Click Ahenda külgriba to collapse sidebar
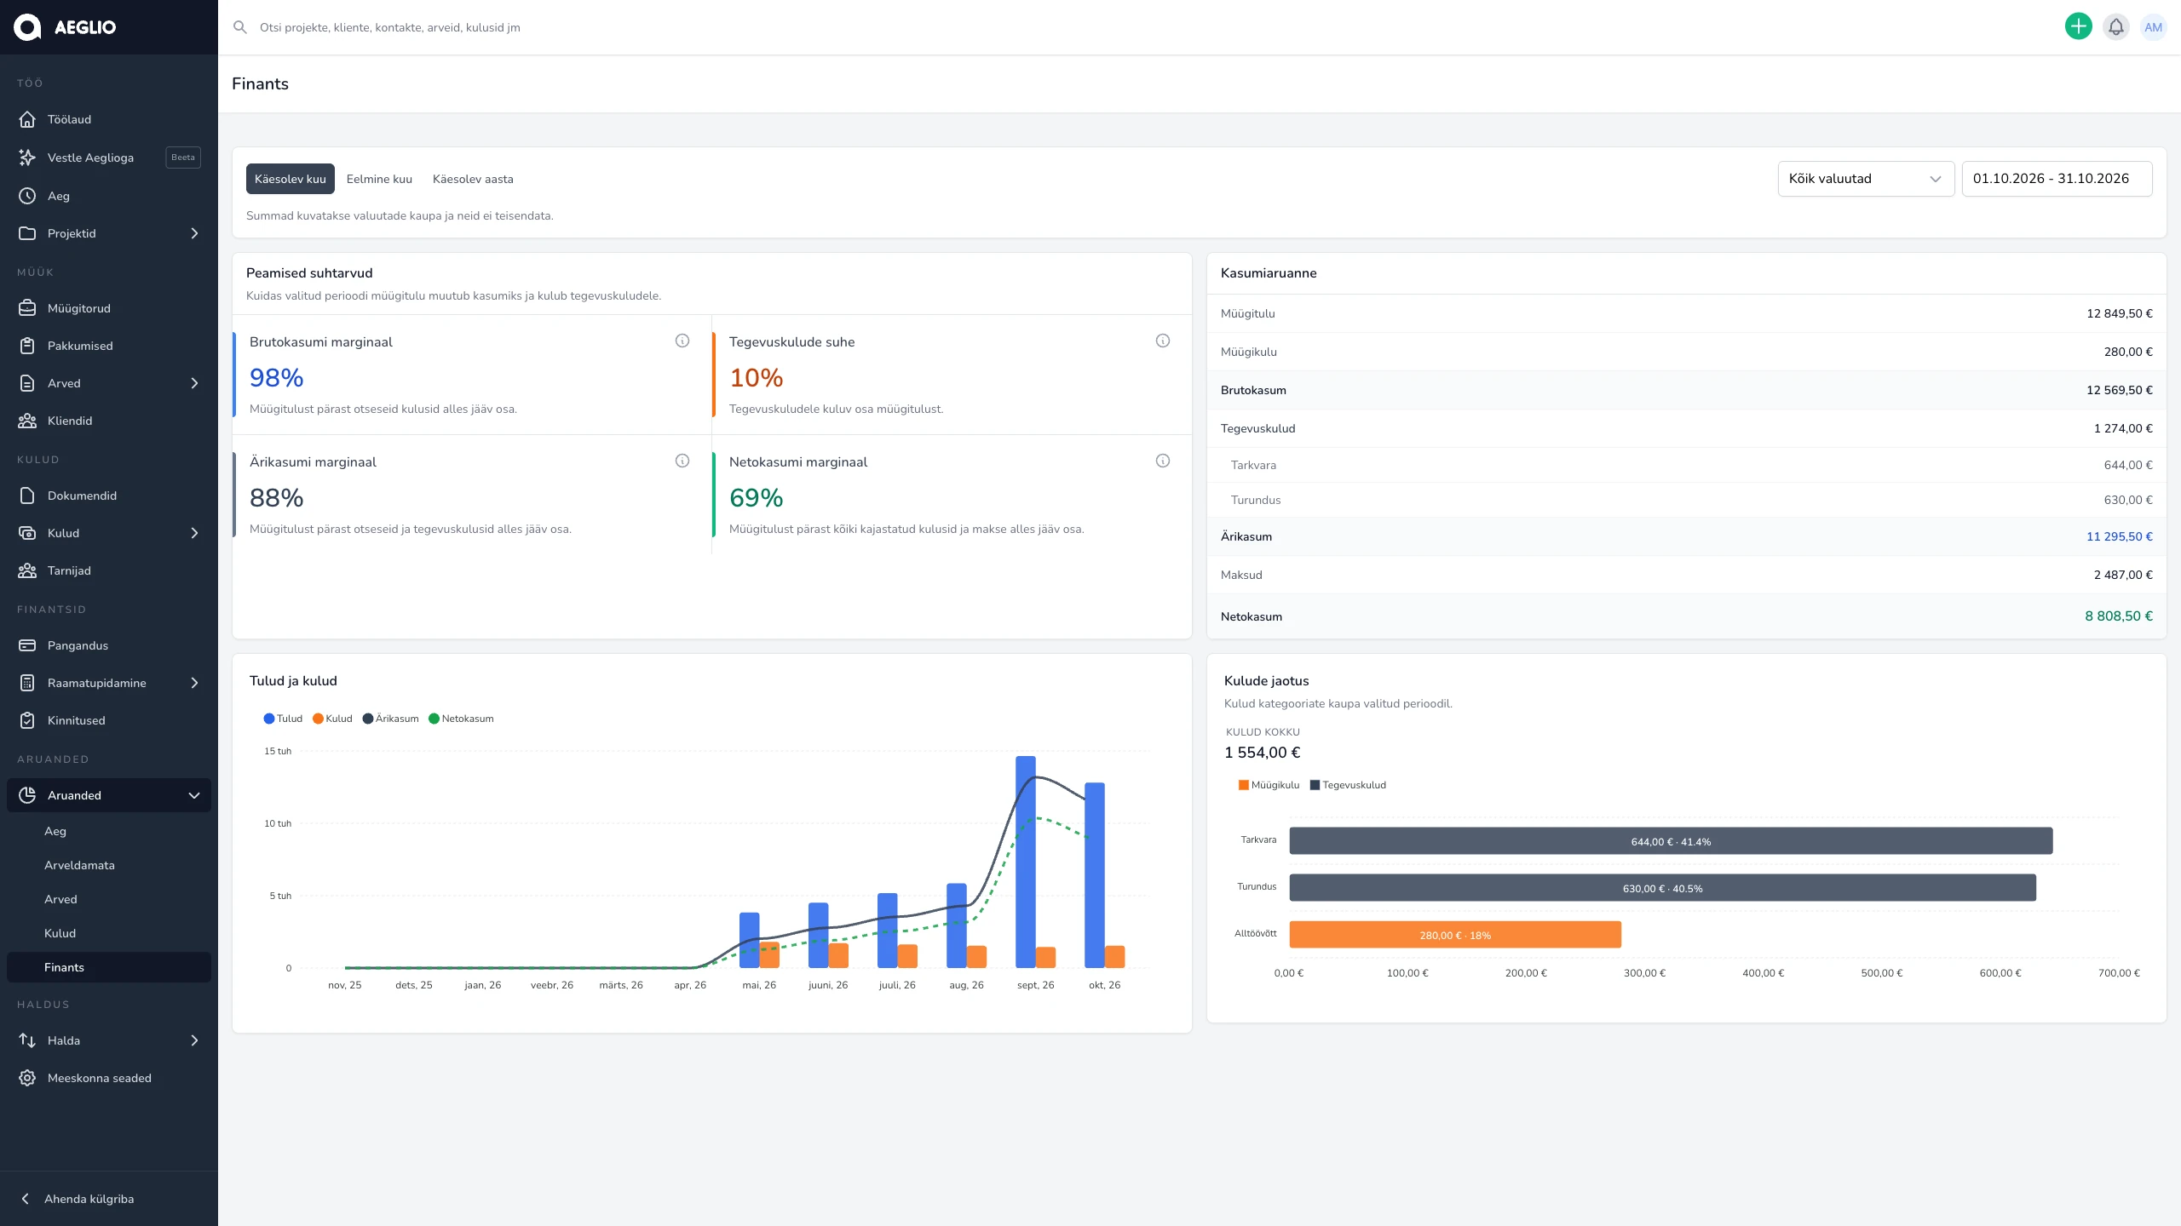2181x1226 pixels. [x=109, y=1199]
